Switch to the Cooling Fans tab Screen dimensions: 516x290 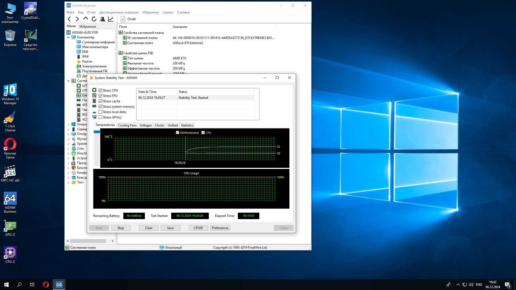(127, 125)
